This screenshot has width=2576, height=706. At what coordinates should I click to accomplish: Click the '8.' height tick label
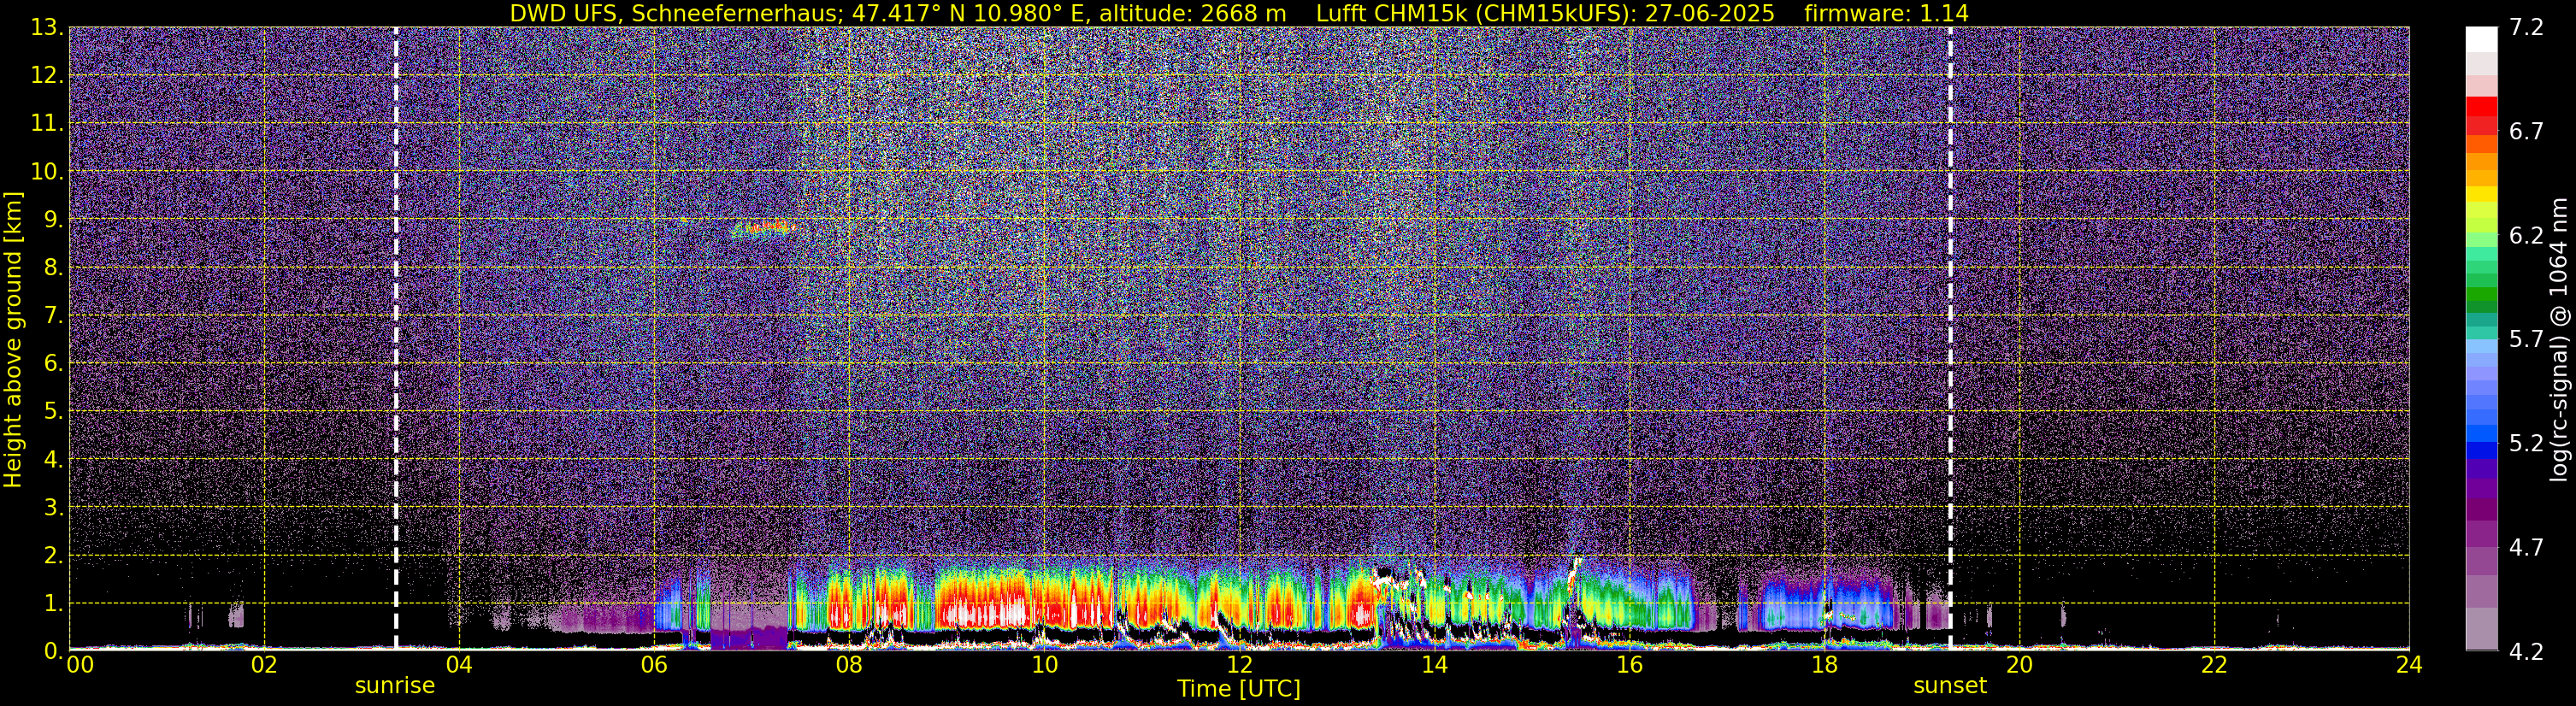(x=53, y=267)
